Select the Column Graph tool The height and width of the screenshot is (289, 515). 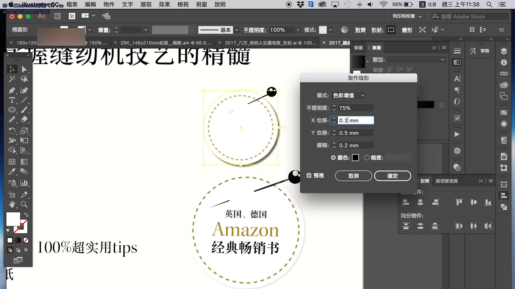point(24,183)
